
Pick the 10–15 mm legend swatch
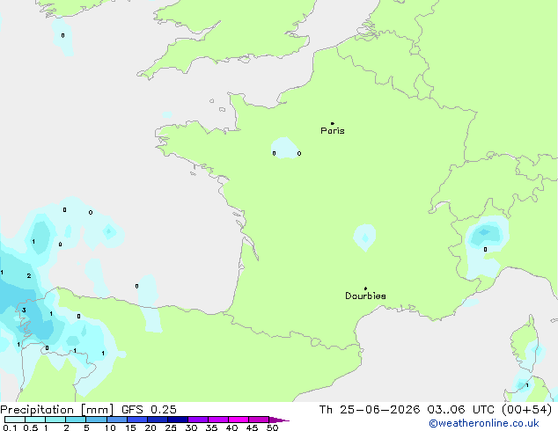(x=116, y=420)
